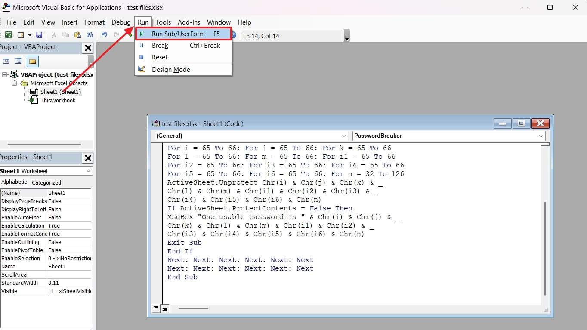The height and width of the screenshot is (330, 587).
Task: Select Sheet1 (Sheet1) in project tree
Action: [x=60, y=92]
